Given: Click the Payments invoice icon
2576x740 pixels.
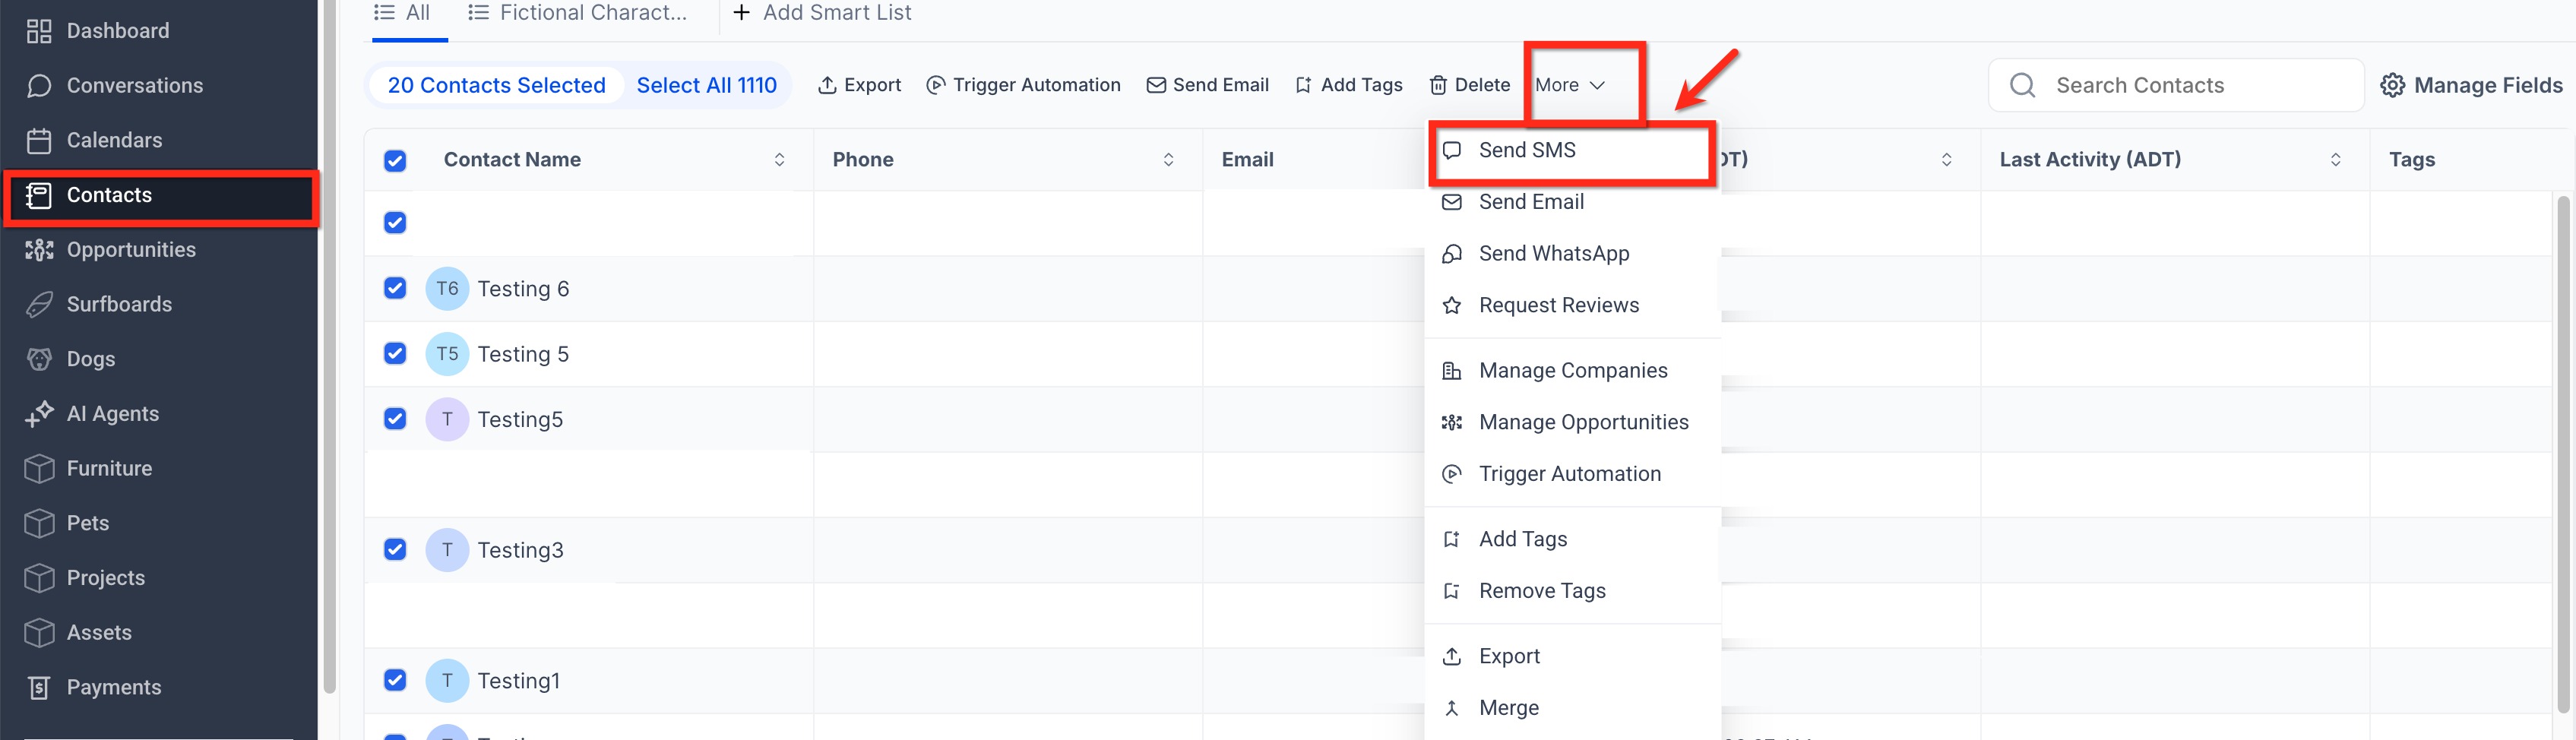Looking at the screenshot, I should (39, 688).
